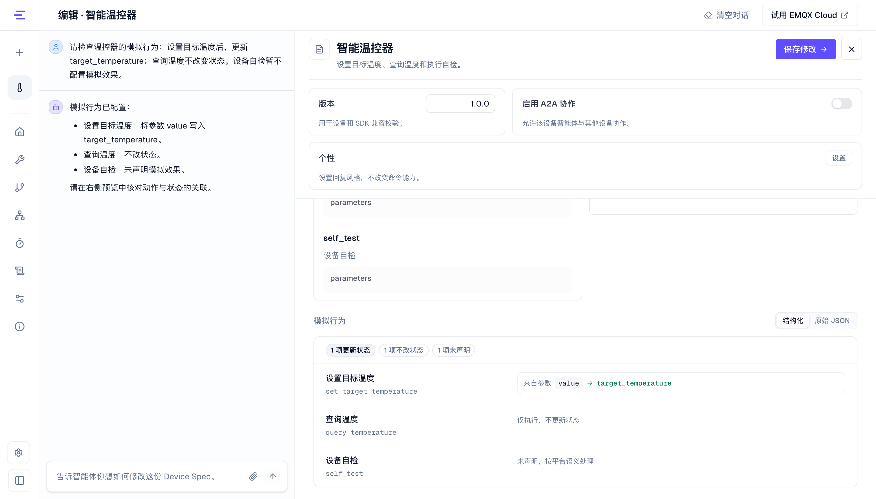
Task: Switch to 结构化 view
Action: click(x=793, y=320)
